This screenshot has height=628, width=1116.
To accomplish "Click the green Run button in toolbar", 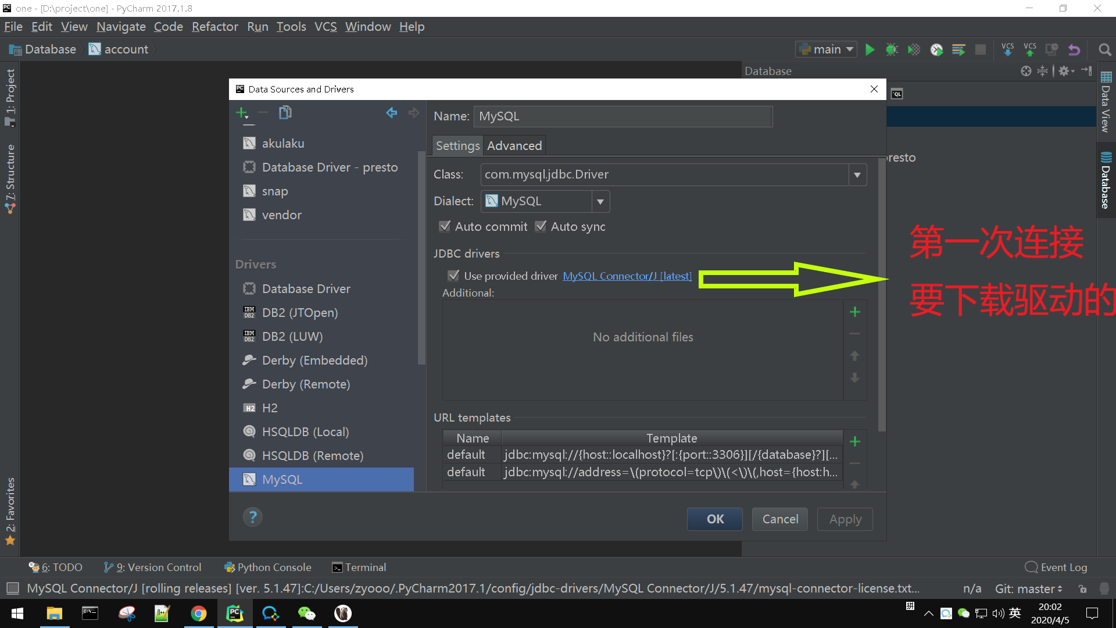I will (x=870, y=50).
